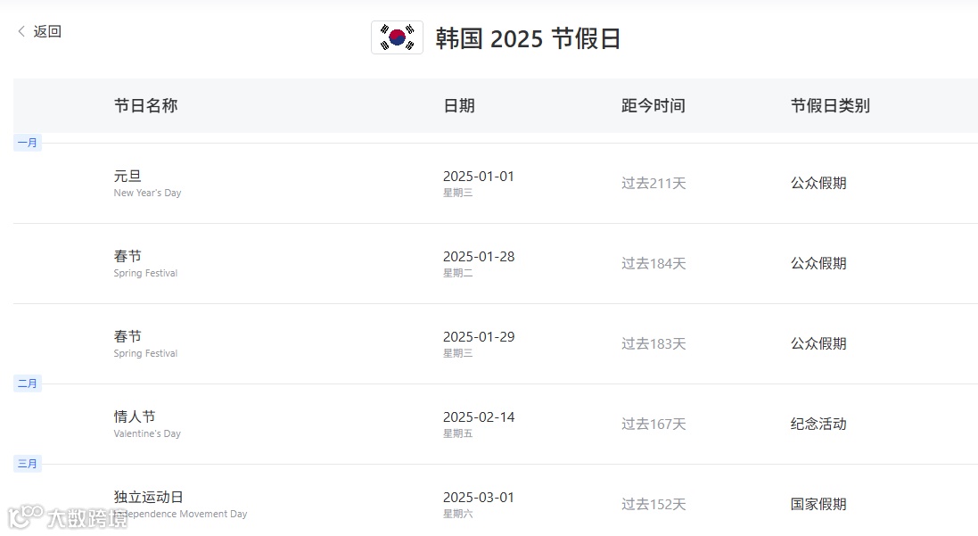Screen dimensions: 978x536
Task: Click the 节假日类别 column header
Action: (830, 105)
